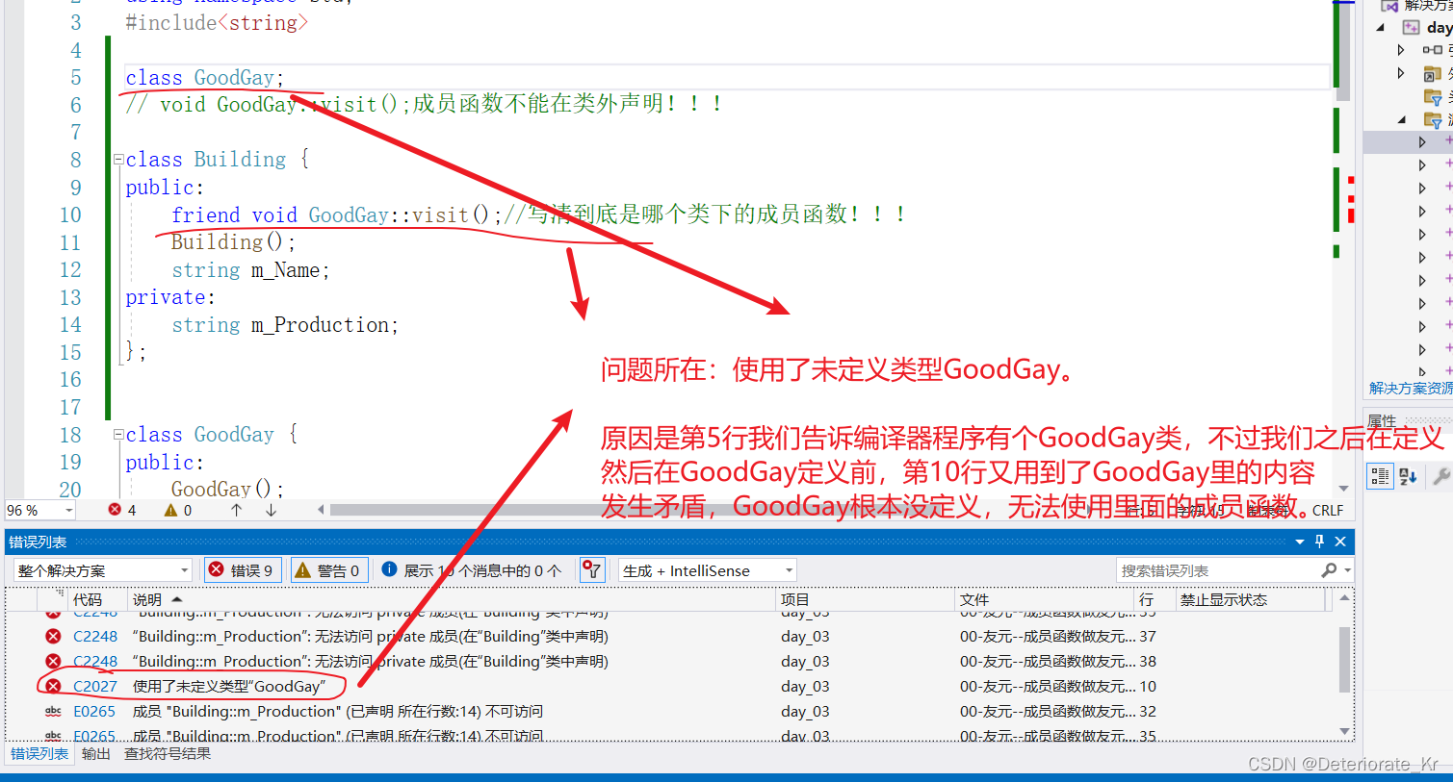Open property pages wrench icon
The height and width of the screenshot is (782, 1453).
click(x=1441, y=475)
